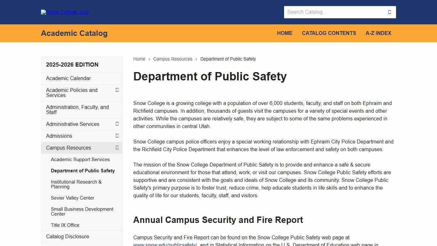Open the CATALOG CONTENTS page

[x=329, y=33]
